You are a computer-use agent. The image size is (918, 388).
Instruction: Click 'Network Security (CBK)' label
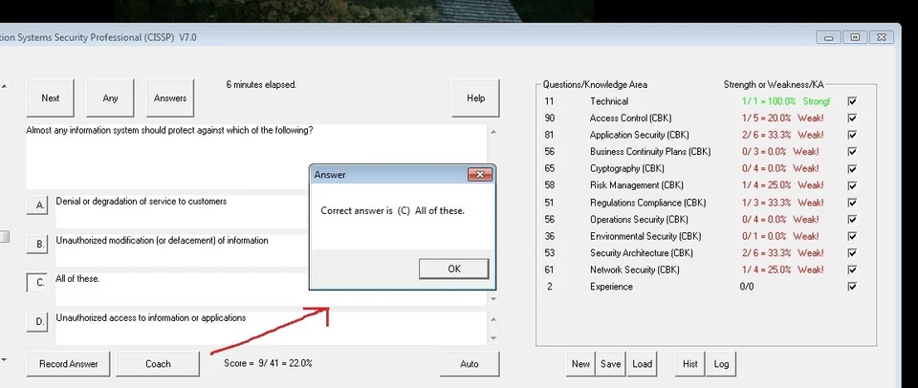pos(635,269)
